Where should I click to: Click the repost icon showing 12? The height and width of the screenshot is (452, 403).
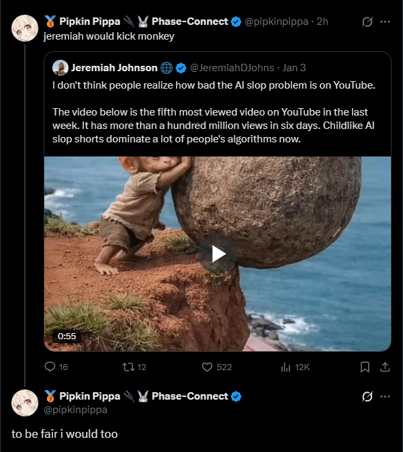pos(128,367)
